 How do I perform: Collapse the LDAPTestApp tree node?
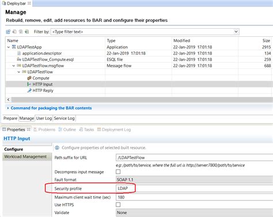(x=9, y=47)
